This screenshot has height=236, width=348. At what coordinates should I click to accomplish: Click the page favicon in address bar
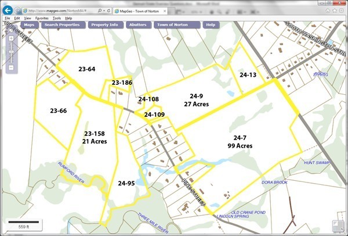(25, 10)
